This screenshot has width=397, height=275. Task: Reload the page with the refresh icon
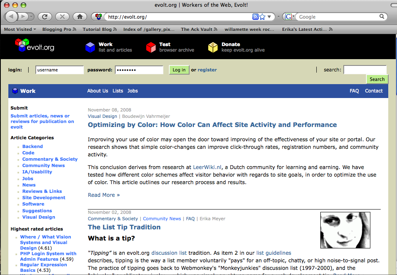point(45,17)
